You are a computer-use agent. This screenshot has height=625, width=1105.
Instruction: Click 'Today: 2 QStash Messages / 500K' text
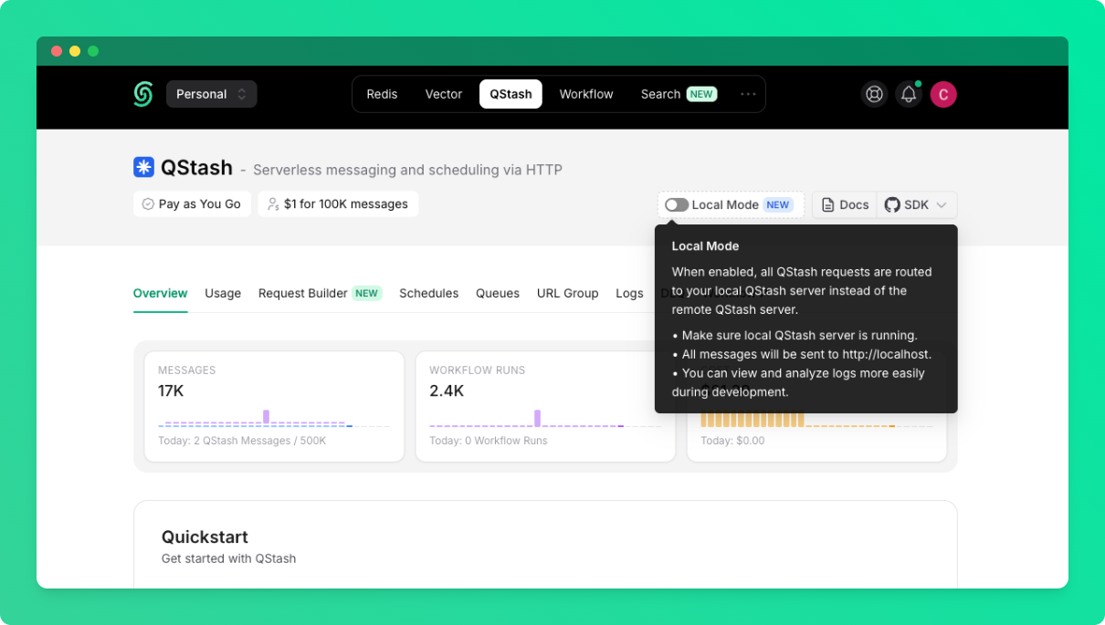point(242,441)
